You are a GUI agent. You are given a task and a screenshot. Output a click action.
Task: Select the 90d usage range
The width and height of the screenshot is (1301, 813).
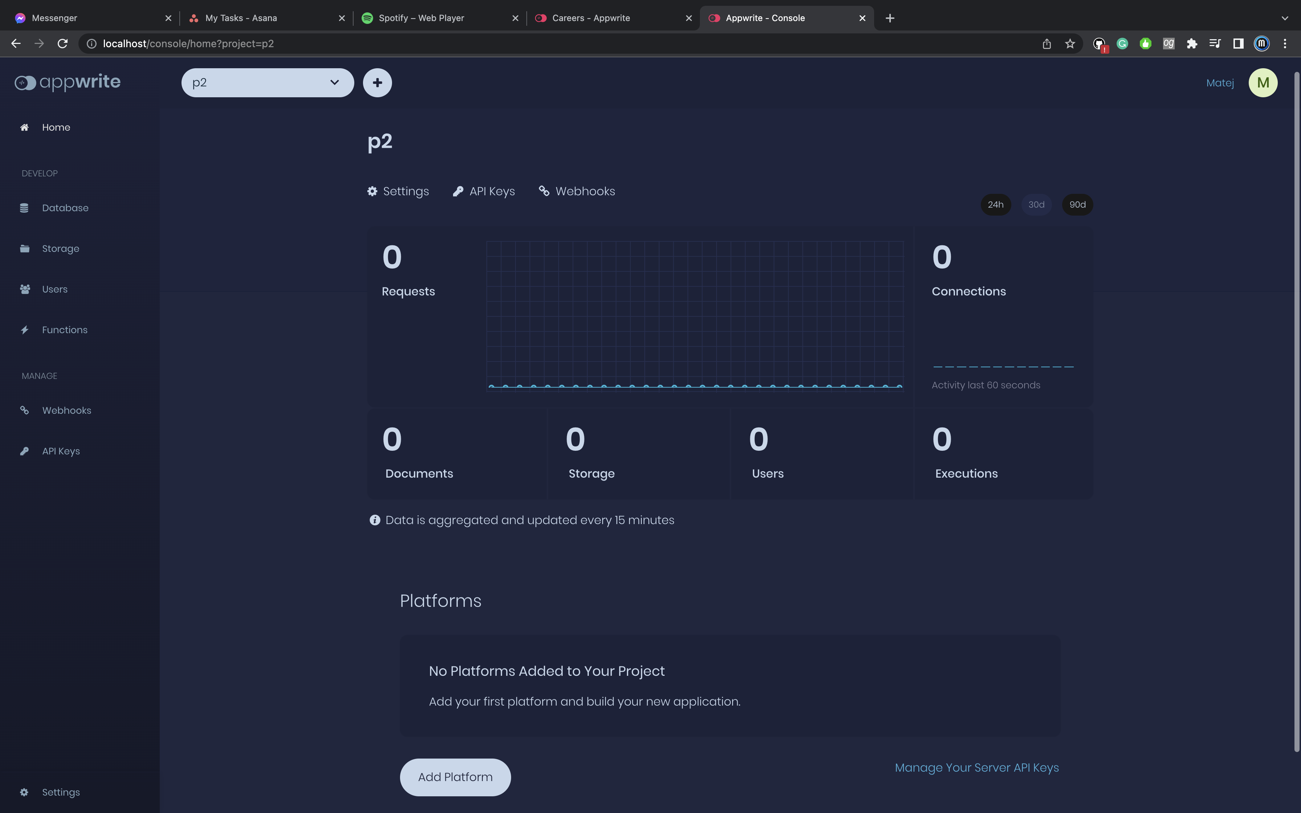coord(1077,205)
